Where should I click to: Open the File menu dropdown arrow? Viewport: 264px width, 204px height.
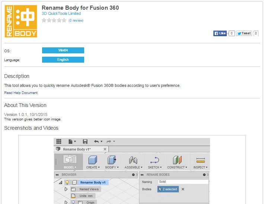coord(75,141)
